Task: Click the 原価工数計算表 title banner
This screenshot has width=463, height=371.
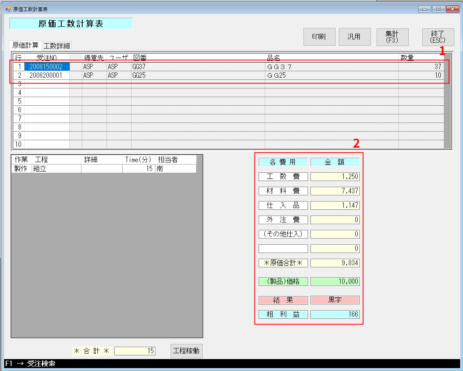Action: [71, 23]
